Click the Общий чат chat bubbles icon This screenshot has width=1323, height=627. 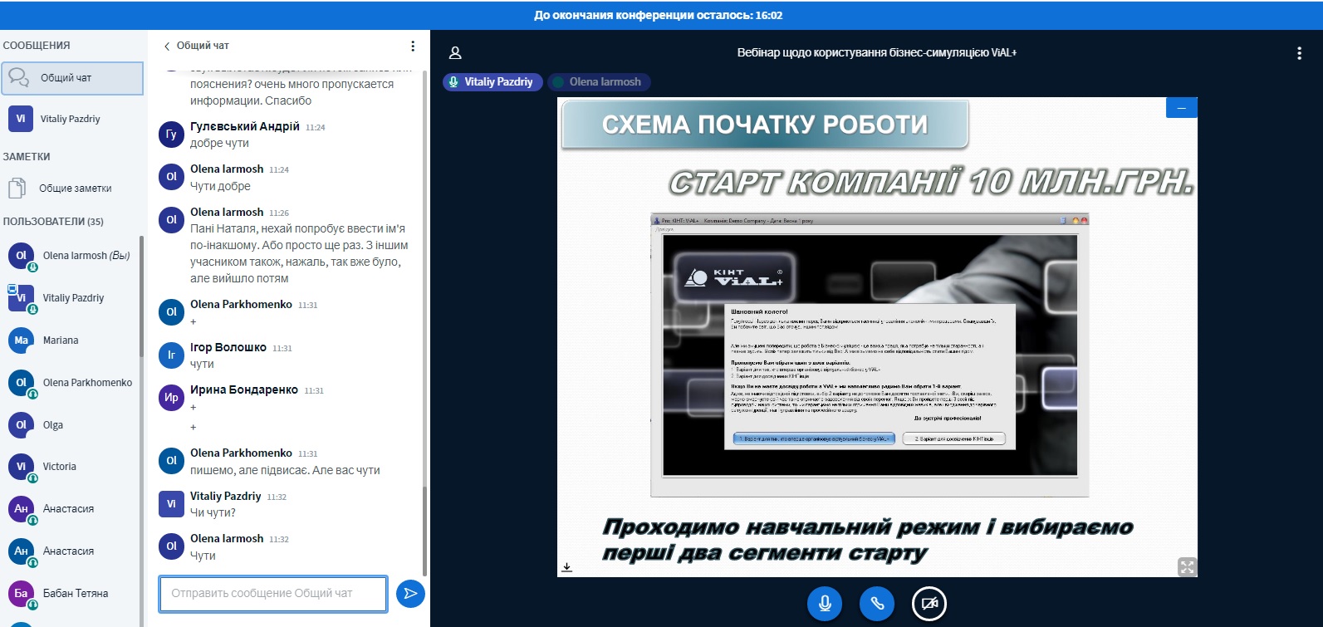click(x=18, y=77)
